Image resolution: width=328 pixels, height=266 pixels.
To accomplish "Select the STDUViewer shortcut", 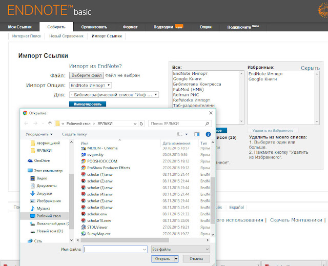I will click(x=97, y=227).
